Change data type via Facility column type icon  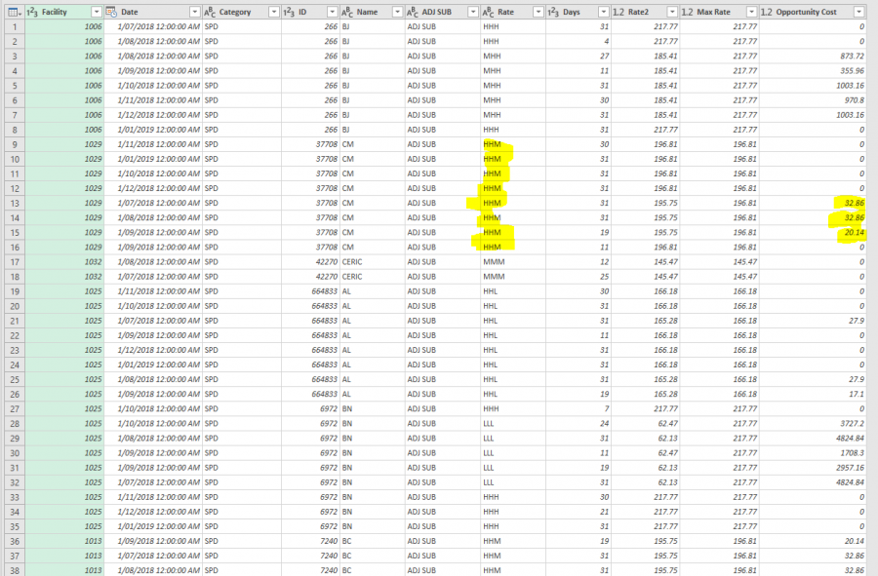pos(32,12)
